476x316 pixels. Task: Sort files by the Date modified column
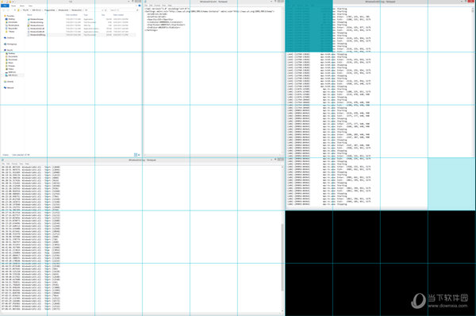tap(71, 15)
